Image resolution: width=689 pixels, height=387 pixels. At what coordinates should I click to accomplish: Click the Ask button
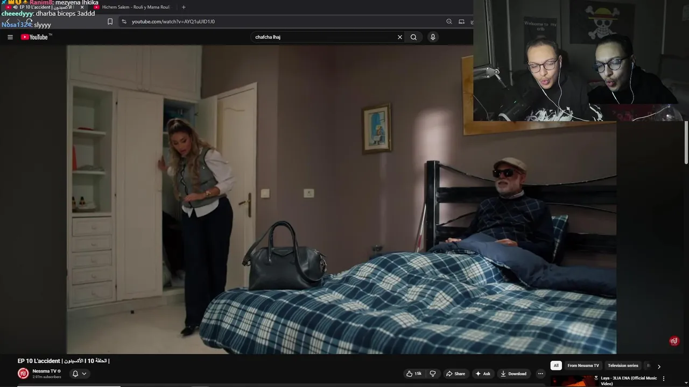[x=482, y=374]
